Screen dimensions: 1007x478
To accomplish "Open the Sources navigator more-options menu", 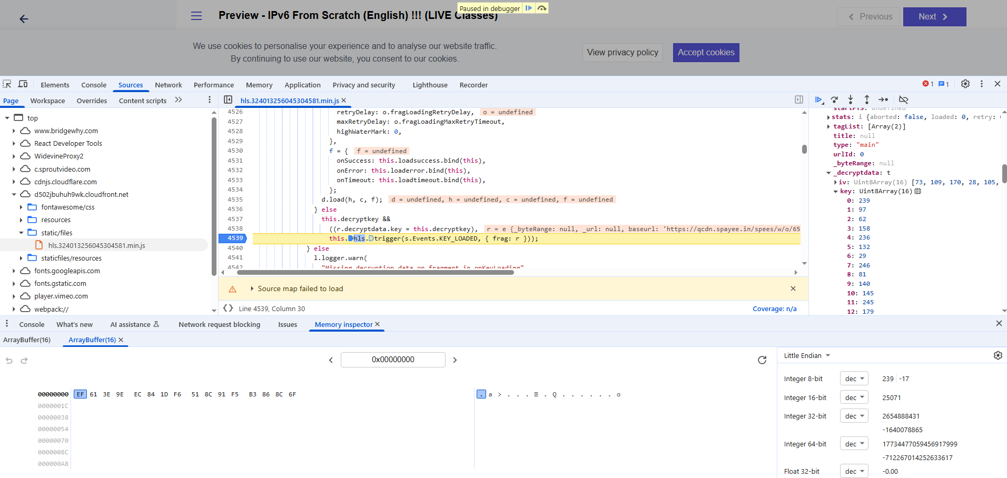I will (x=210, y=99).
